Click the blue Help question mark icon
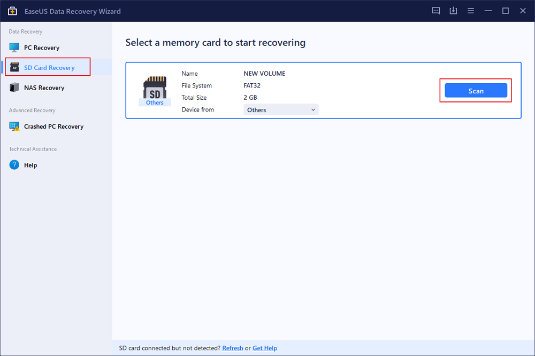The width and height of the screenshot is (535, 356). coord(14,165)
